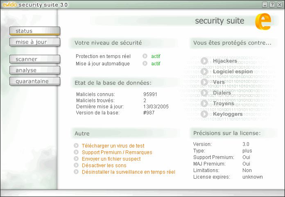This screenshot has width=285, height=197.
Task: Toggle arrow icon next to Protection en temps réel
Action: click(145, 56)
